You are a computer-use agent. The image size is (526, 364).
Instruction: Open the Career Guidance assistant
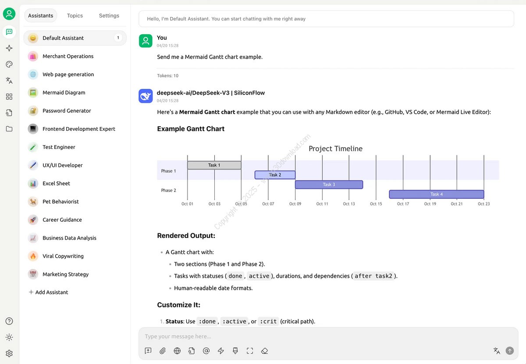tap(75, 220)
